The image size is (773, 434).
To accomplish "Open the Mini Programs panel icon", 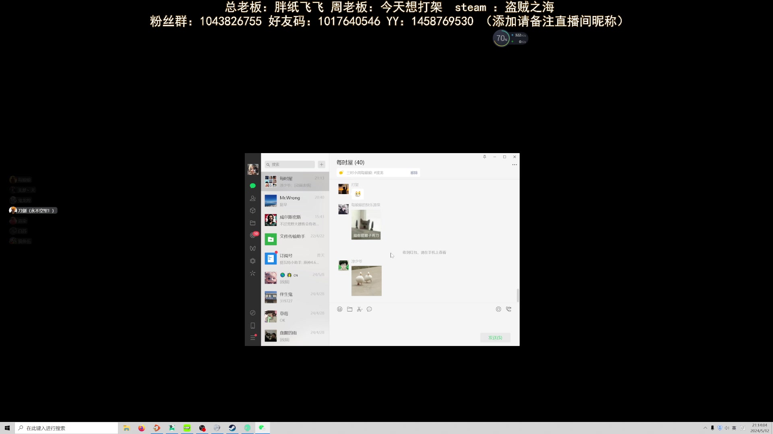I will [253, 313].
